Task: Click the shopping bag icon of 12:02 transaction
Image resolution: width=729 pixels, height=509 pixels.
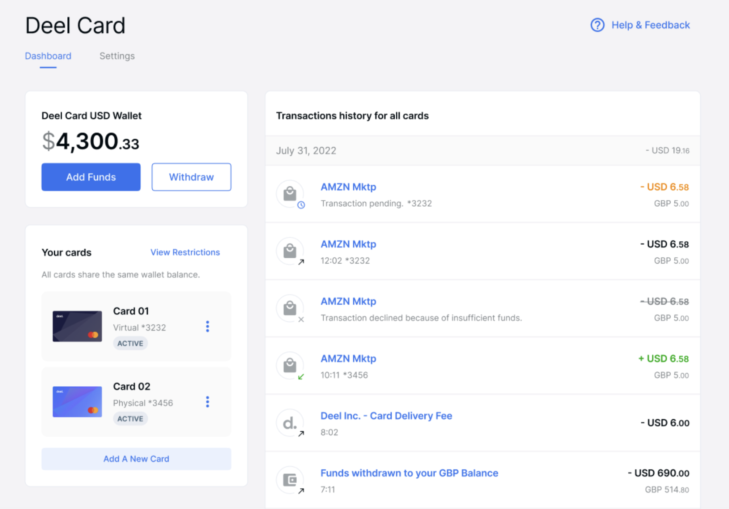Action: click(x=290, y=251)
